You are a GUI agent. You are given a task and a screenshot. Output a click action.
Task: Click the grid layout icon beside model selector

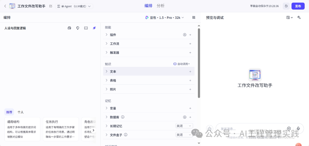tap(194, 17)
